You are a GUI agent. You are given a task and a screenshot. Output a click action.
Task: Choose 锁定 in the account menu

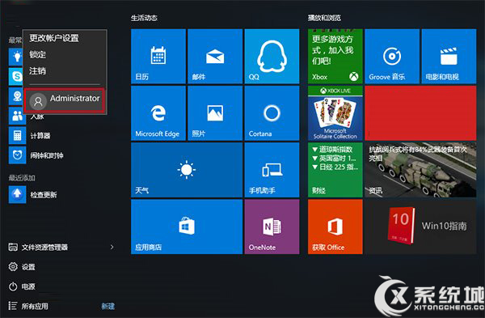click(37, 54)
